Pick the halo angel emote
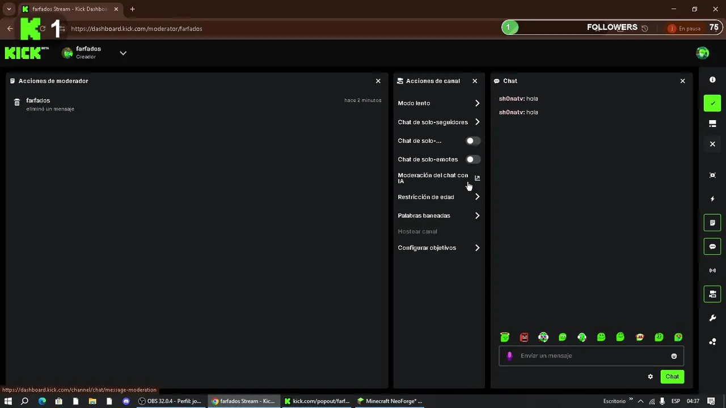This screenshot has height=408, width=726. click(505, 337)
